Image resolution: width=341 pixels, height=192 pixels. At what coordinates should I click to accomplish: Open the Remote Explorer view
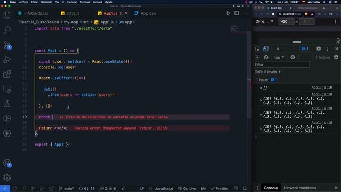coord(7,89)
